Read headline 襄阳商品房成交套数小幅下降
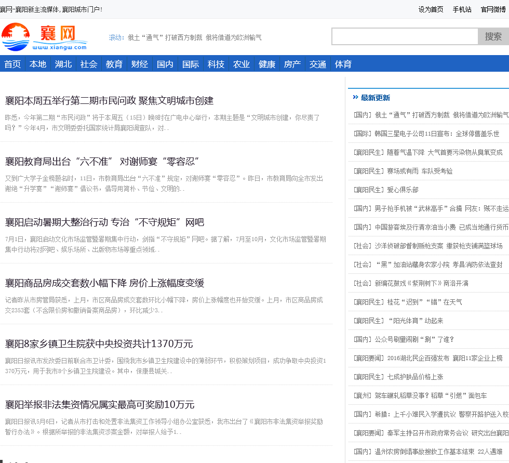Screen dimensions: 509x463 coord(104,283)
